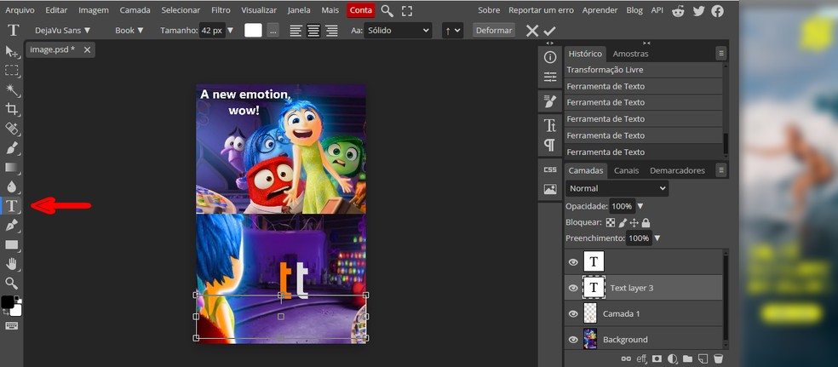Open Sólido anti-aliasing dropdown
The height and width of the screenshot is (367, 838).
(399, 31)
